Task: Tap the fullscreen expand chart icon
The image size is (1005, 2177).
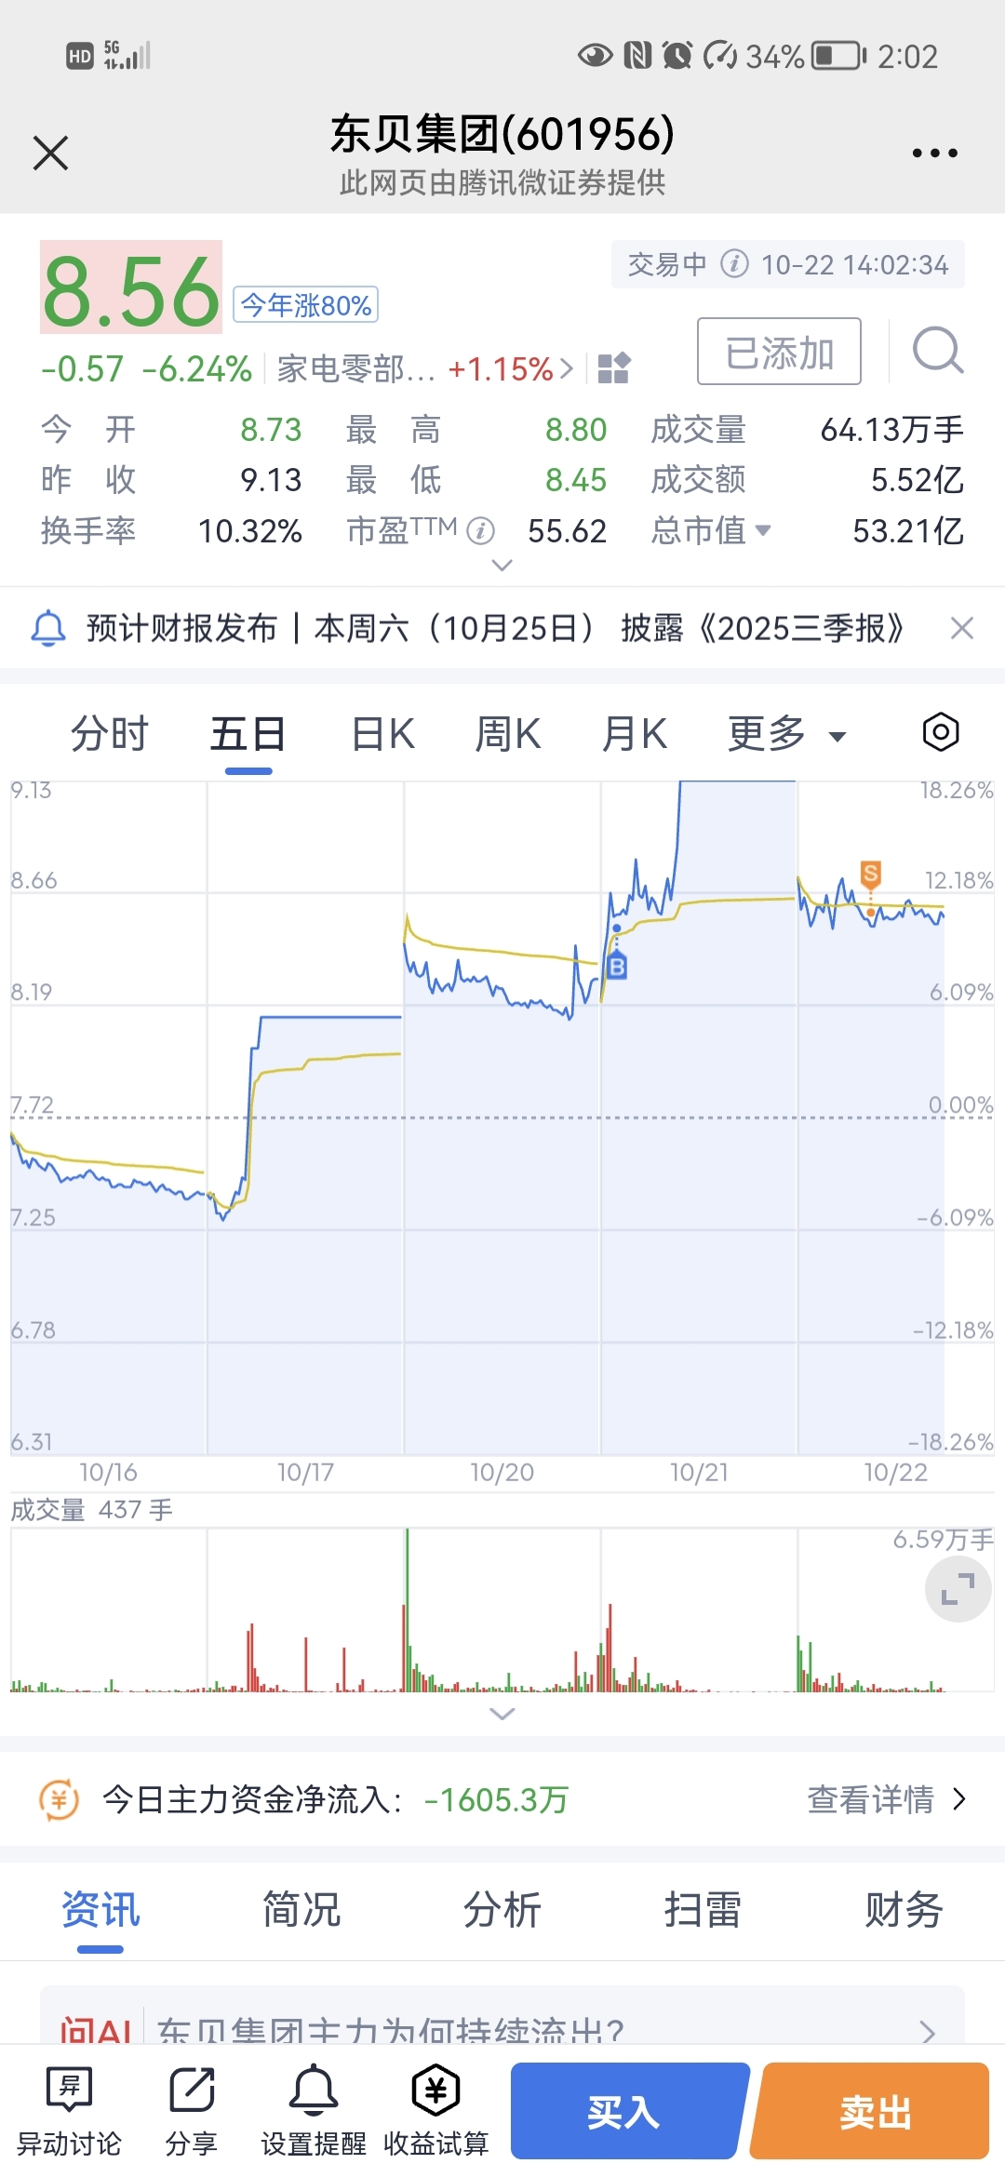Action: click(958, 1589)
